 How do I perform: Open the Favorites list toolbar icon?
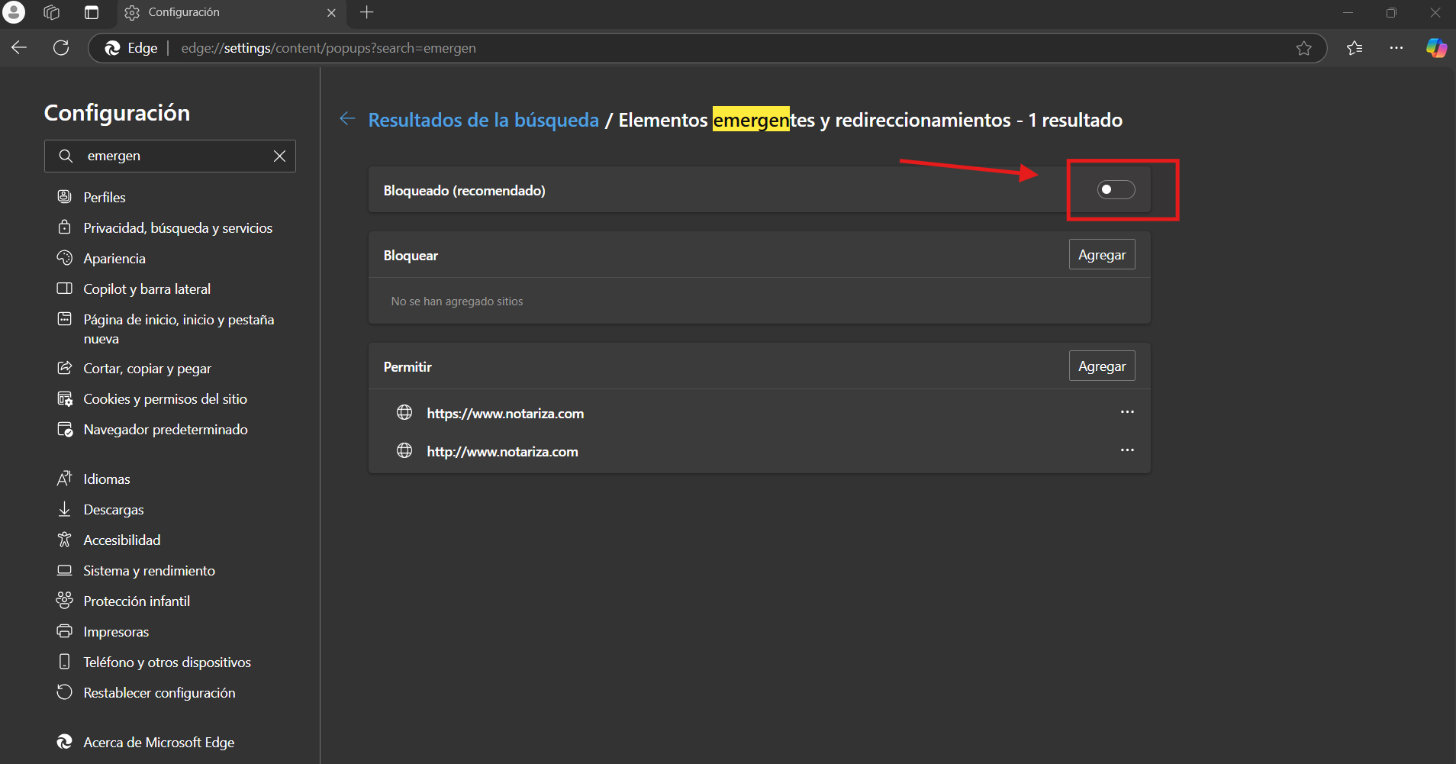tap(1355, 48)
